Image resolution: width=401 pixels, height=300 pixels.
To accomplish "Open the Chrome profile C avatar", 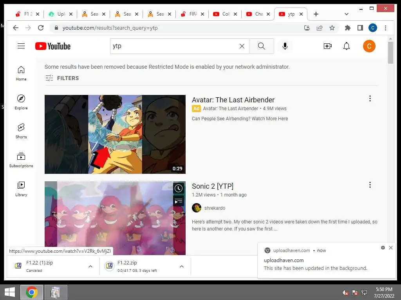I will pyautogui.click(x=373, y=28).
